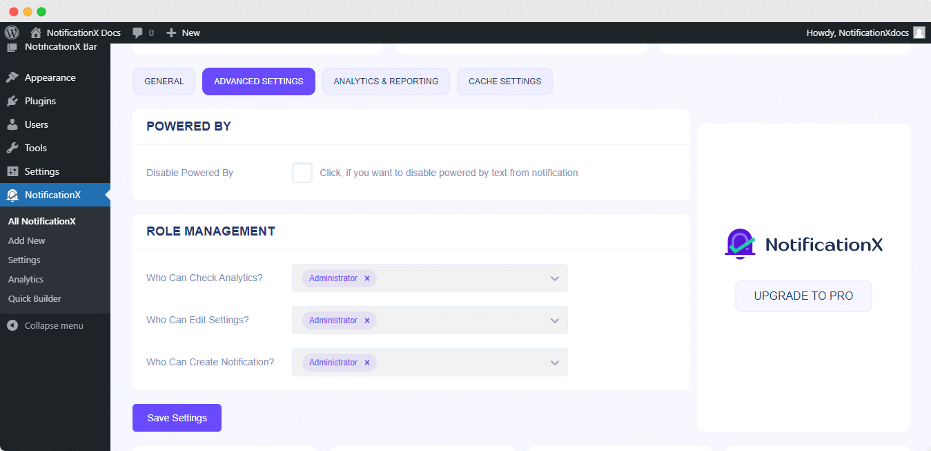Screen dimensions: 931x451
Task: Remove Administrator from Who Can Create Notification
Action: 367,363
